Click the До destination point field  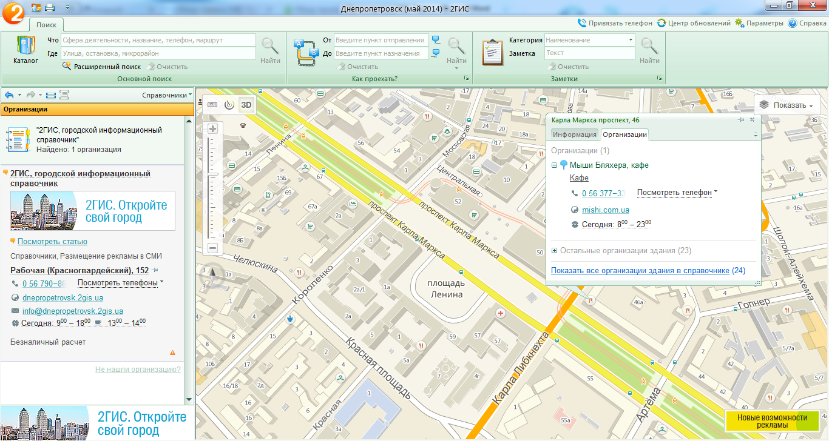coord(381,53)
